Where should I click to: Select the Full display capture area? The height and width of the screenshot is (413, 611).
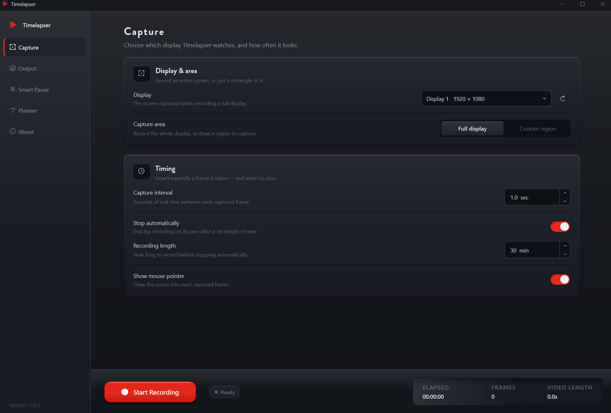pos(472,128)
